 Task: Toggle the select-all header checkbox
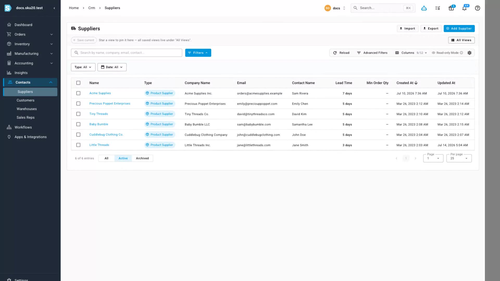tap(78, 83)
